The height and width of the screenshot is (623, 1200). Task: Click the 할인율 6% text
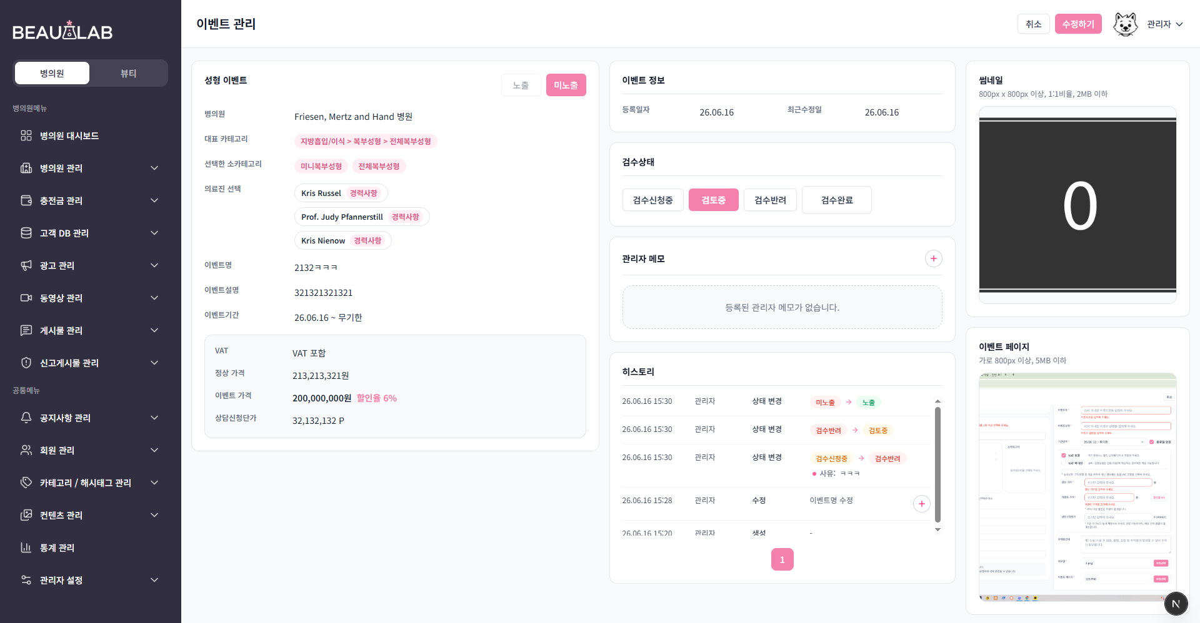pos(376,398)
